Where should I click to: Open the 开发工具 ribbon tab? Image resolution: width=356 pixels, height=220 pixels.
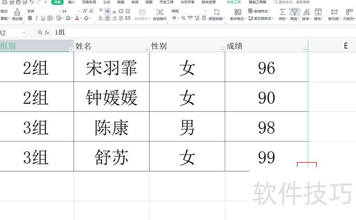(166, 2)
